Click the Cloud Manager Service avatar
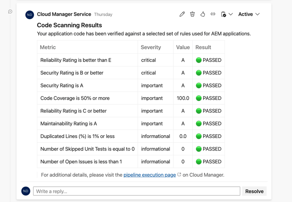The image size is (292, 202). pos(30,15)
